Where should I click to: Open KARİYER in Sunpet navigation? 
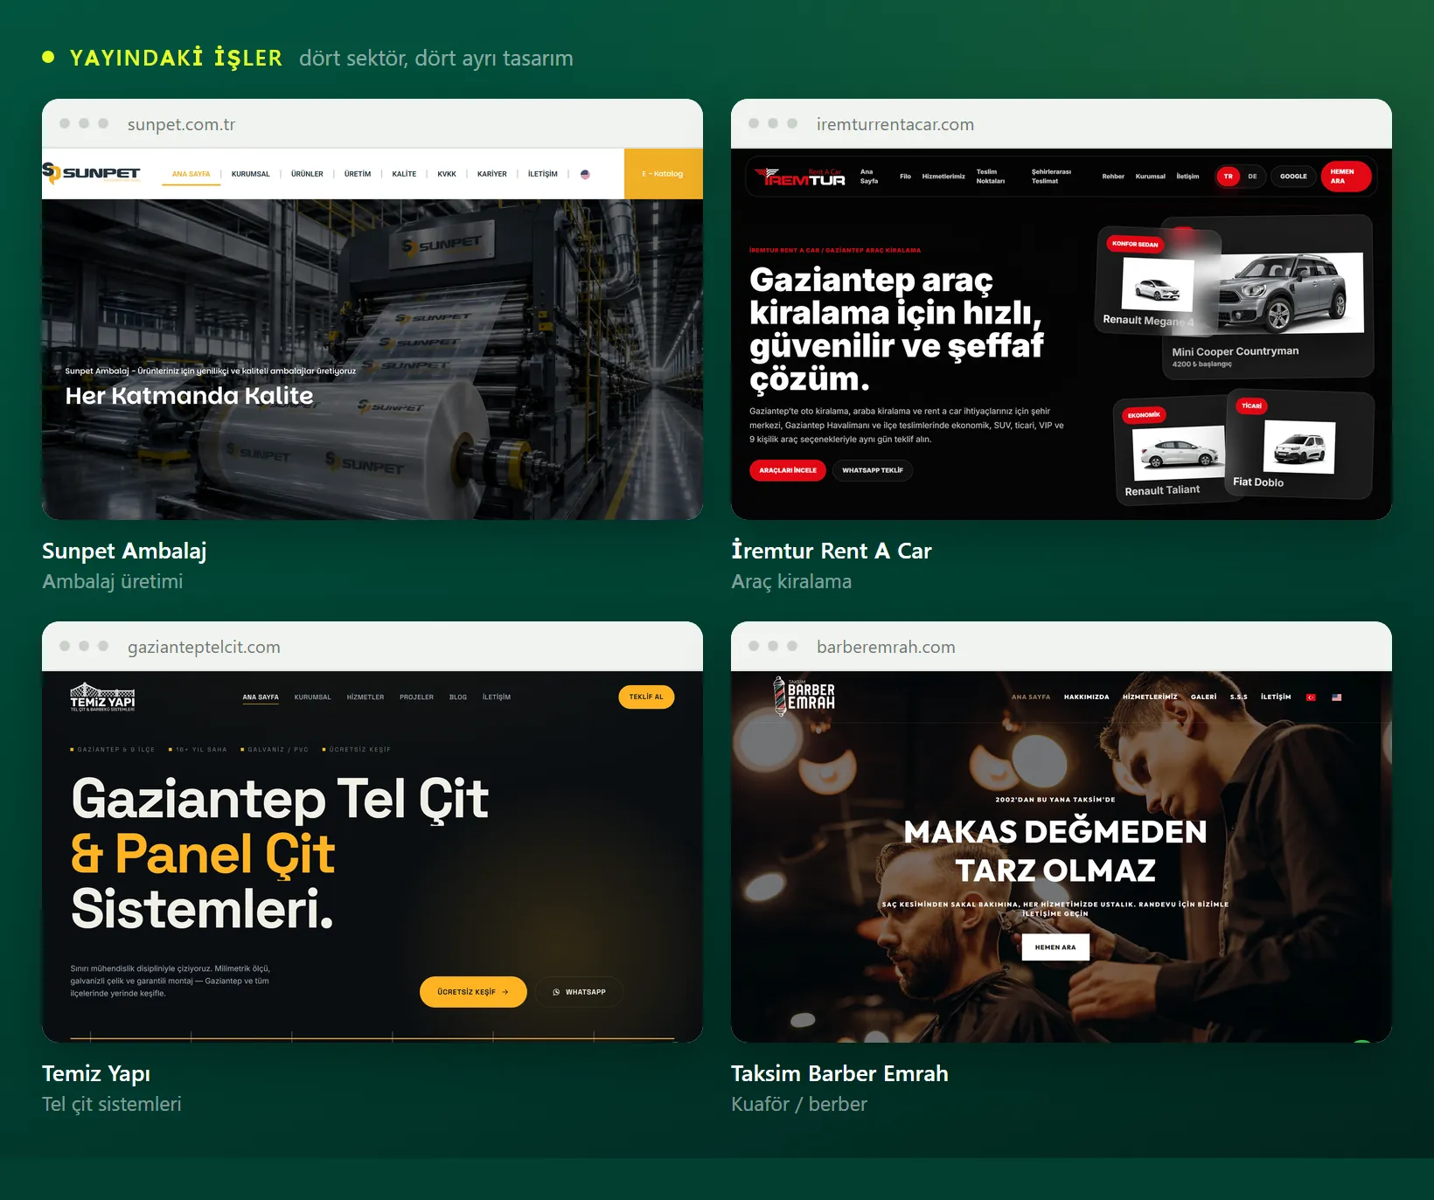coord(492,174)
